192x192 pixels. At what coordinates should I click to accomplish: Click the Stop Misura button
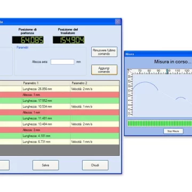(173, 131)
